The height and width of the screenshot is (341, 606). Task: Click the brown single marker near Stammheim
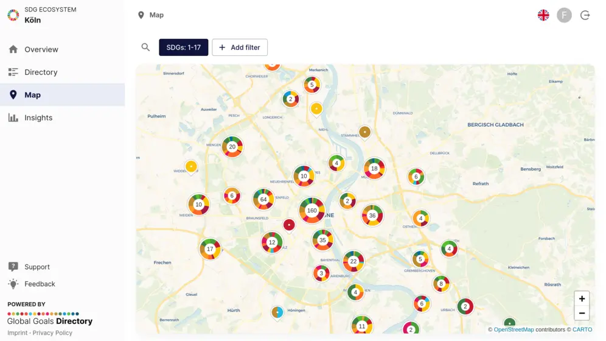(364, 132)
